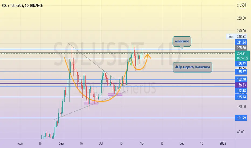
Task: Click the 211.34 price label
Action: tap(241, 42)
